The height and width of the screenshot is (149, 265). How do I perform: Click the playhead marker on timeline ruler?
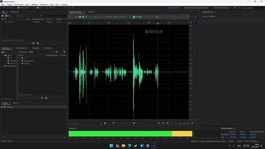tap(158, 23)
